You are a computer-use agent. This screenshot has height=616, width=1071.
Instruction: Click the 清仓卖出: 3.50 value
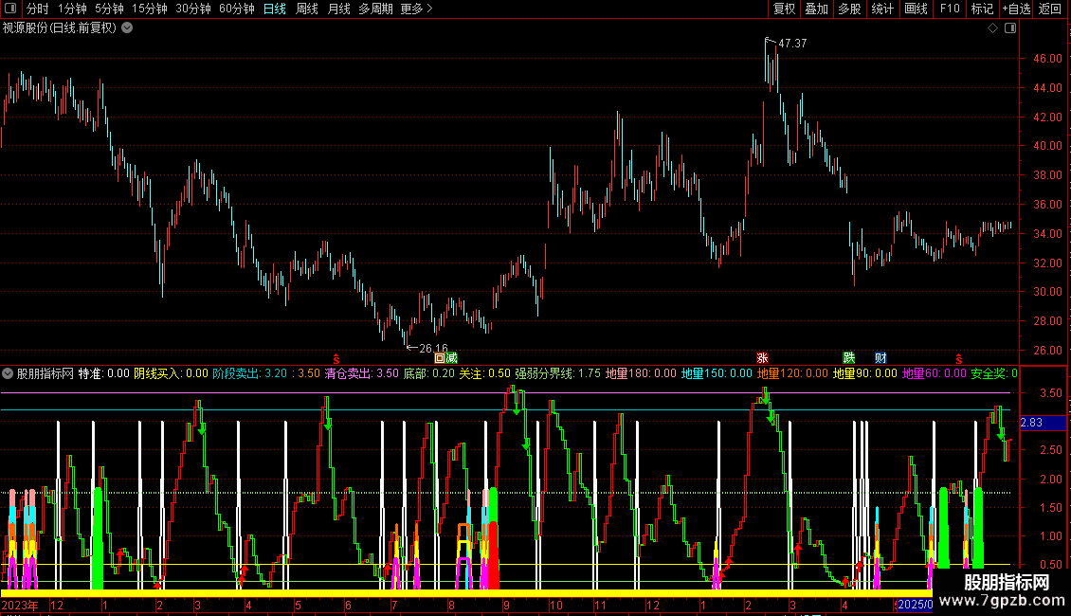361,373
